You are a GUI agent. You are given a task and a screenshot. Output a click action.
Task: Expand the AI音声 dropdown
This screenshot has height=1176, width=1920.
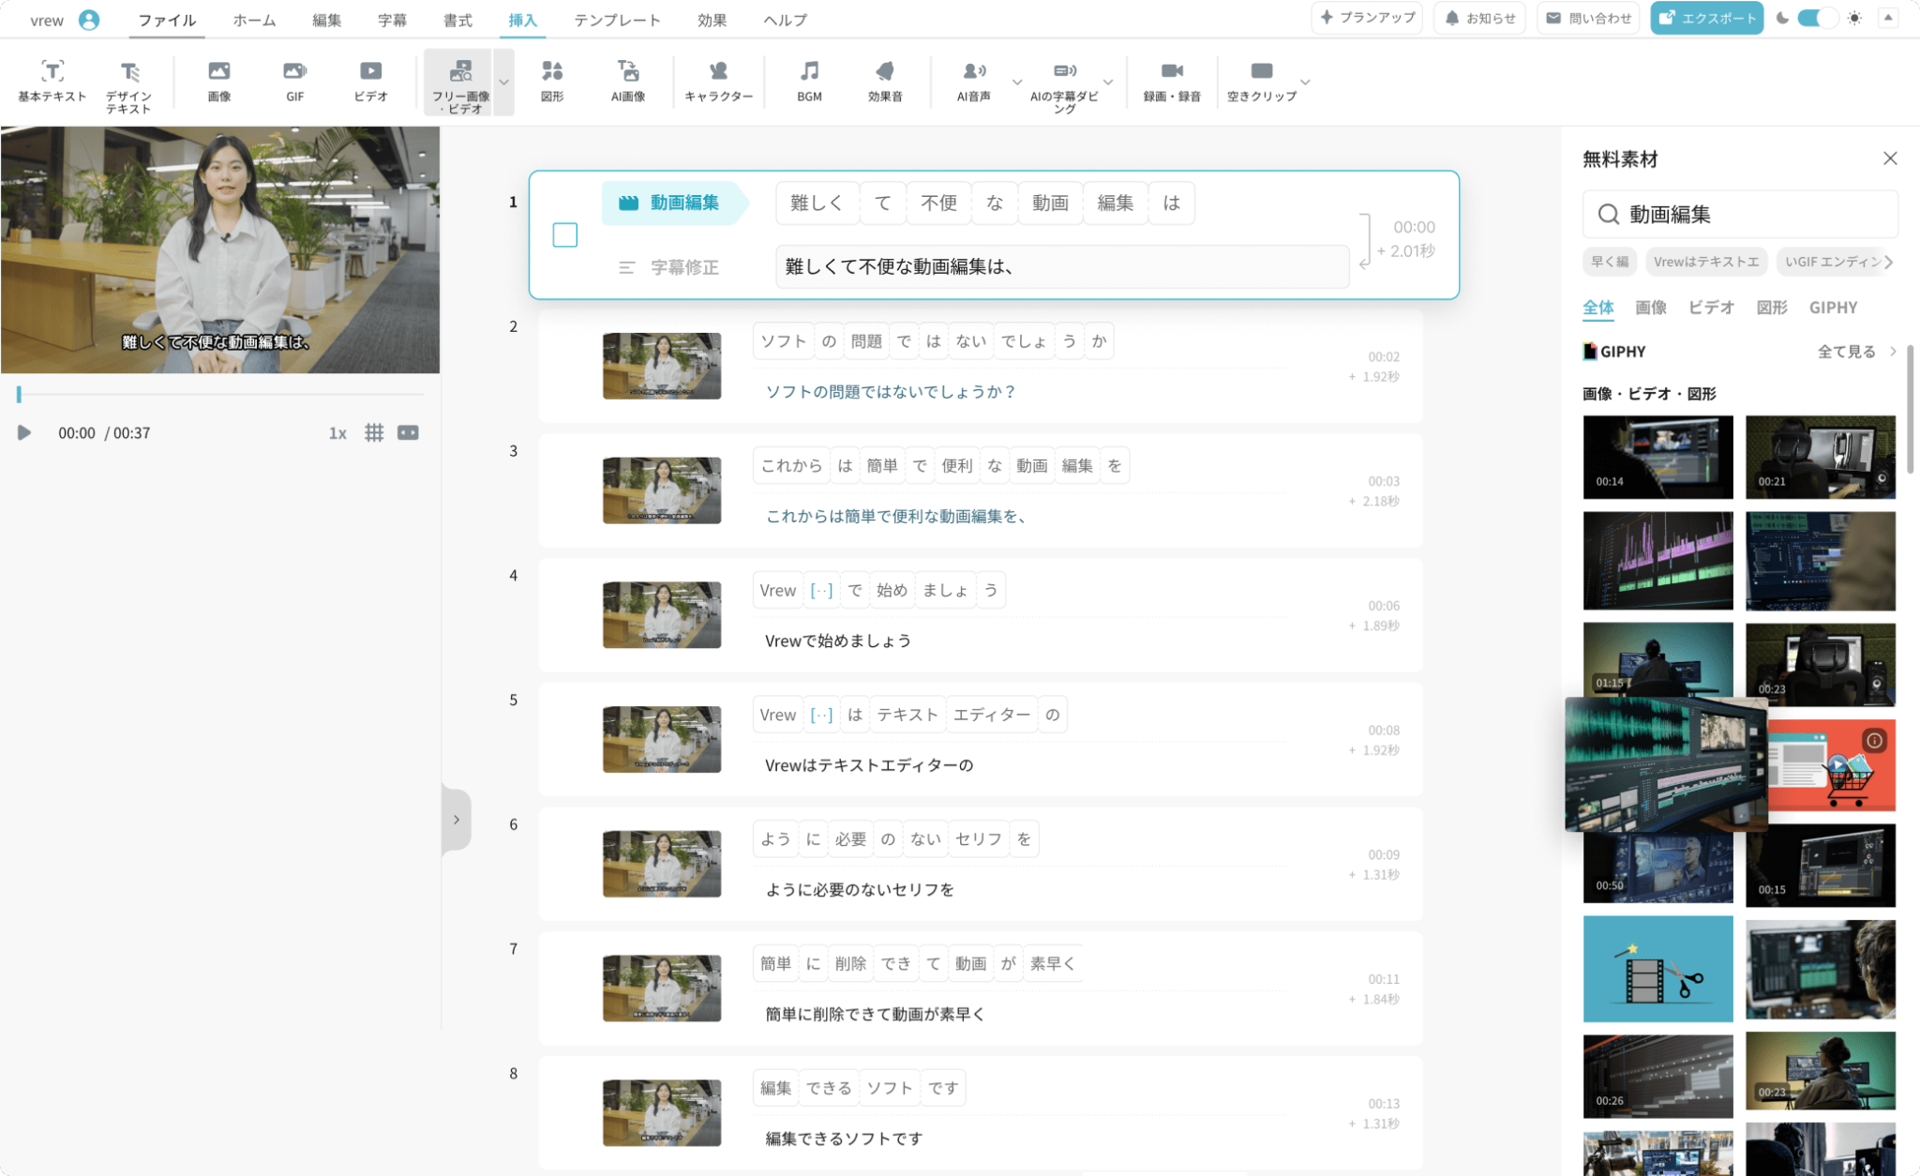[1015, 82]
